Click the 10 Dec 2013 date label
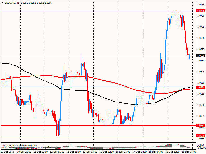This screenshot has height=154, width=206. point(7,152)
